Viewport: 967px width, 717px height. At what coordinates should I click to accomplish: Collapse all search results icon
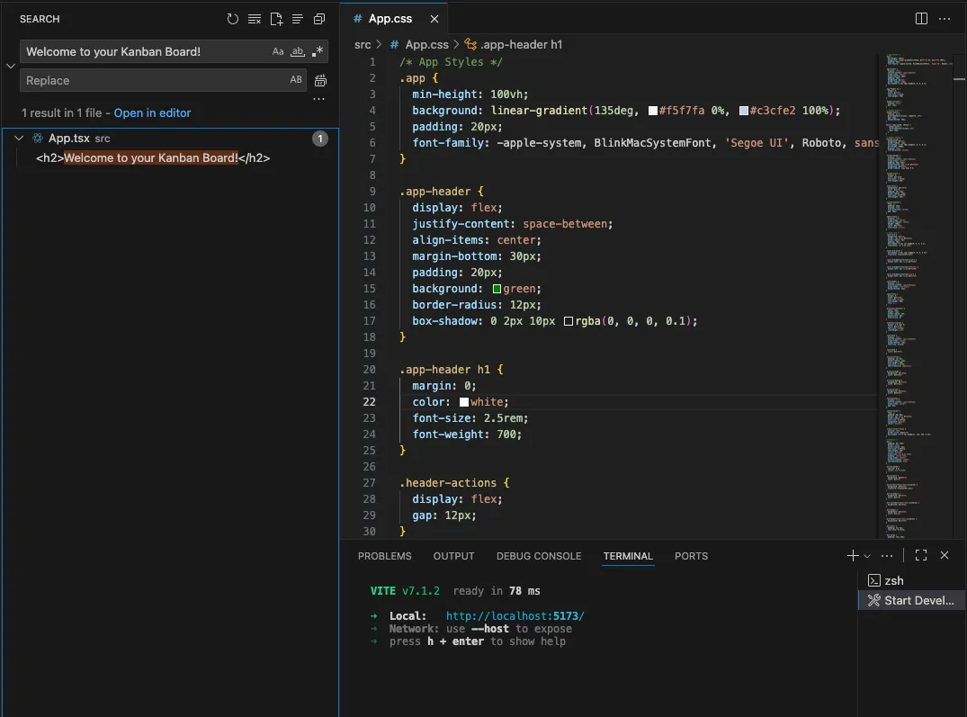318,19
